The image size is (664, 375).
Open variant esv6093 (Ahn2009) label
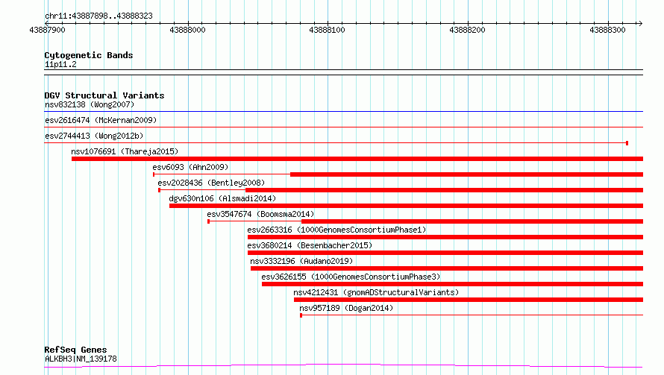pyautogui.click(x=190, y=167)
